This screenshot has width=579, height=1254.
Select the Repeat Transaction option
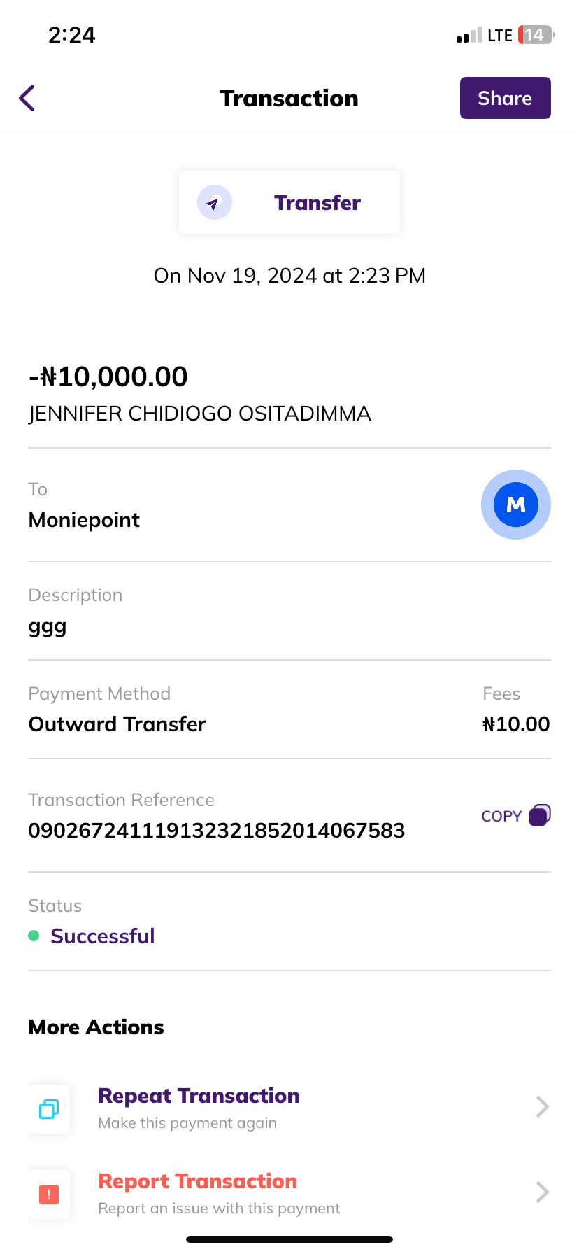click(x=199, y=1096)
